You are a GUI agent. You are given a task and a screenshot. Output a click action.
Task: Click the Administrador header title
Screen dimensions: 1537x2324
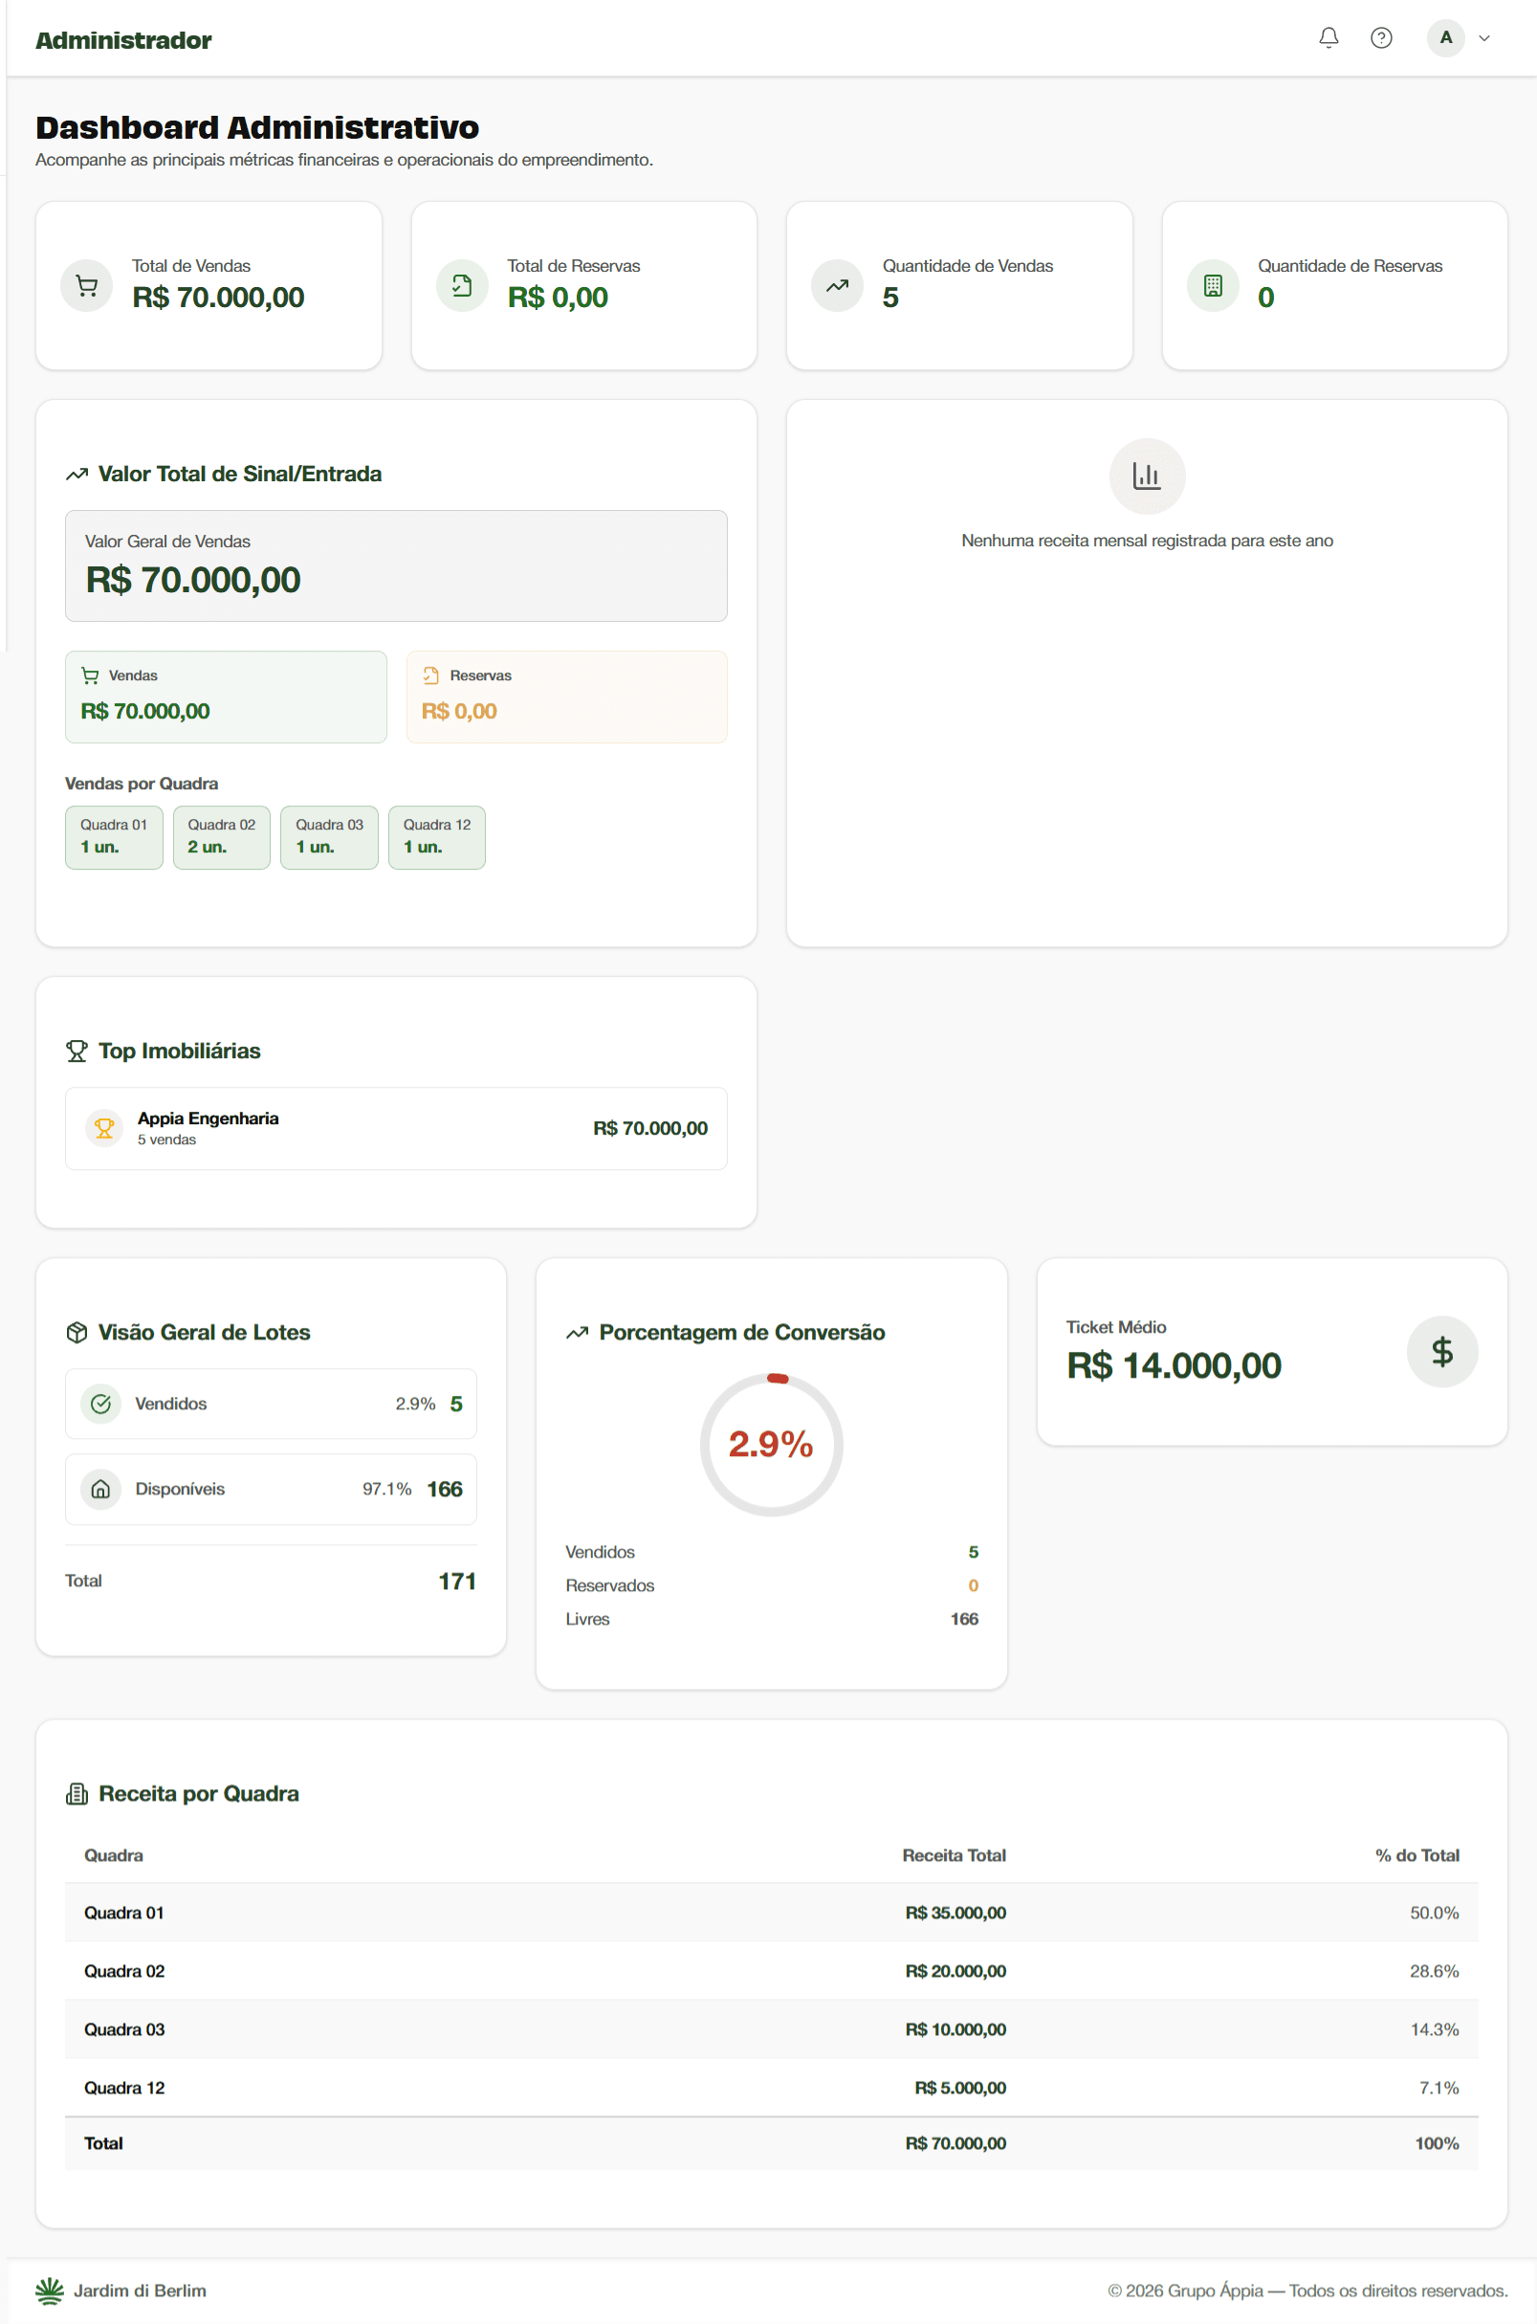pos(123,40)
